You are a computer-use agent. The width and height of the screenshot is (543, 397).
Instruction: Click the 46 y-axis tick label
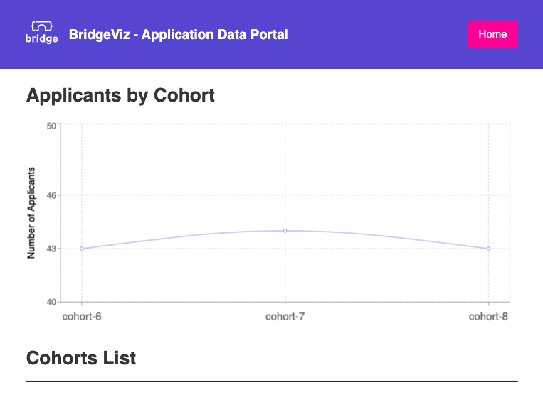51,195
